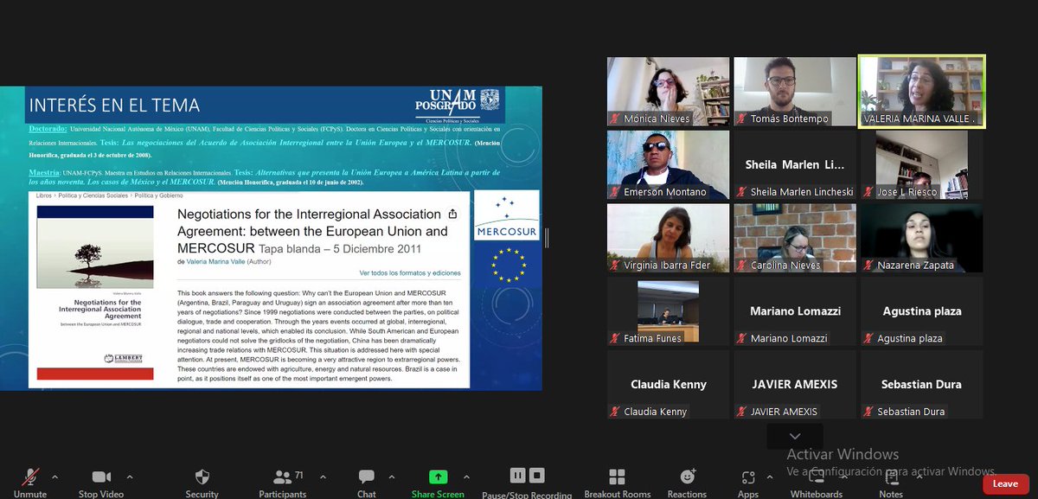Select Claudia Kenny participant tile
The width and height of the screenshot is (1038, 499).
pos(668,385)
